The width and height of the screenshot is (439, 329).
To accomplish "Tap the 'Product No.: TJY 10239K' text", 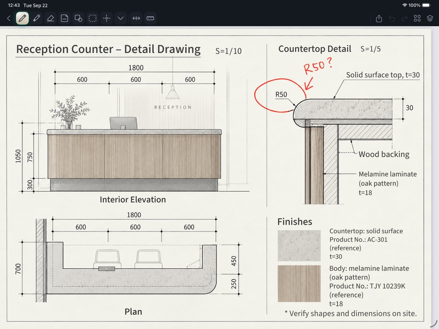I will [367, 286].
